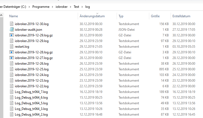The width and height of the screenshot is (203, 118).
Task: Navigate to Test folder in breadcrumb
Action: 76,7
